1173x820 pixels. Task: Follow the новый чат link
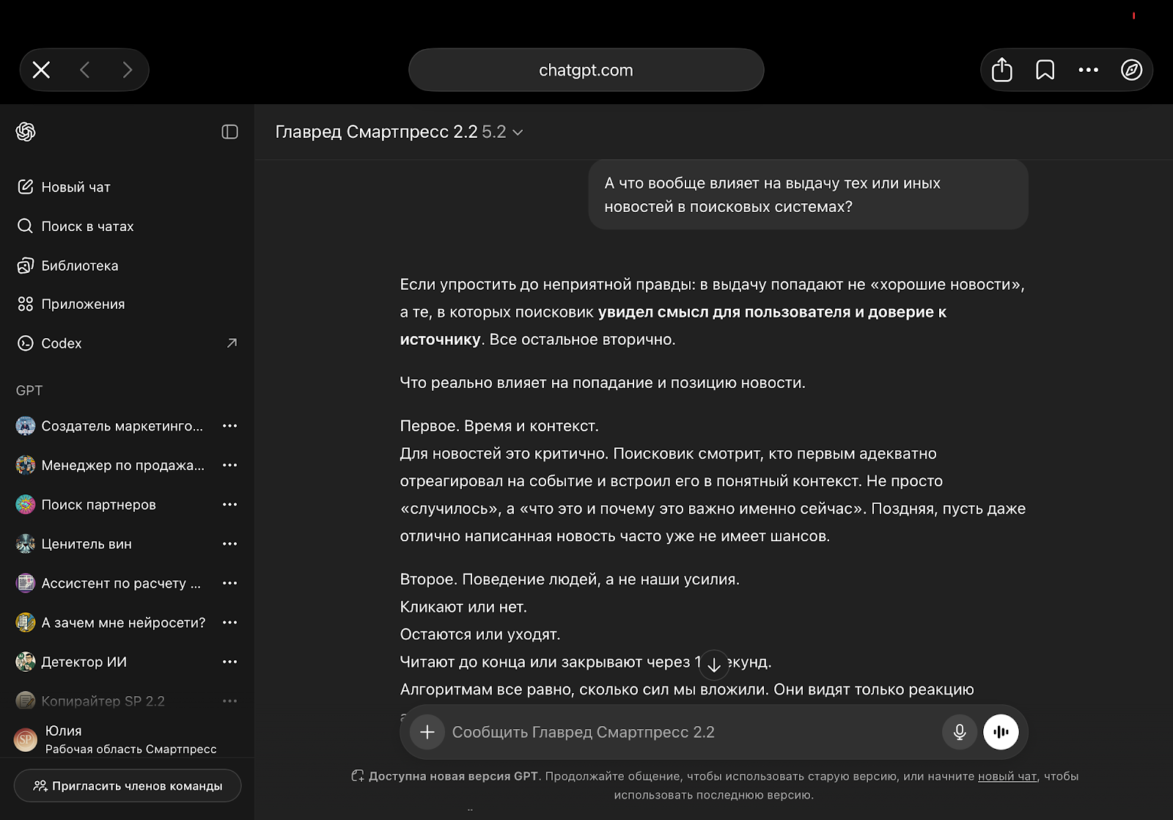[1007, 776]
